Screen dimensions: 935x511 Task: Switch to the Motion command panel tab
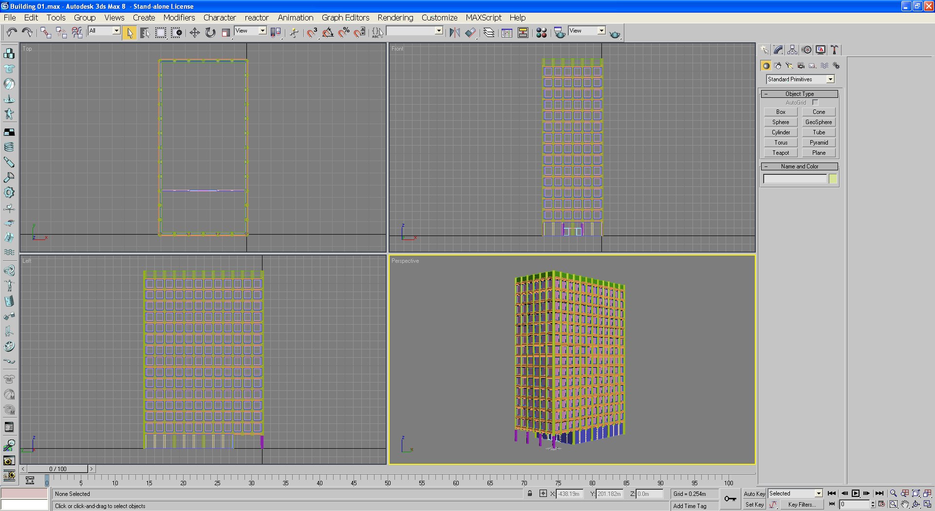806,50
